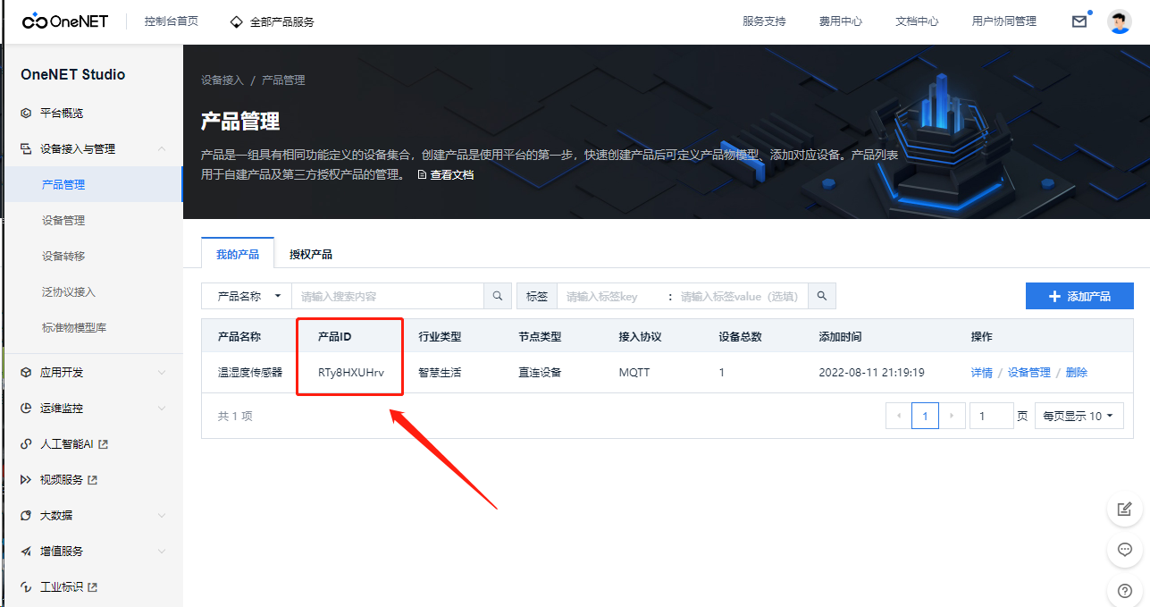Click the tag search magnifier icon
The image size is (1150, 607).
pyautogui.click(x=822, y=296)
